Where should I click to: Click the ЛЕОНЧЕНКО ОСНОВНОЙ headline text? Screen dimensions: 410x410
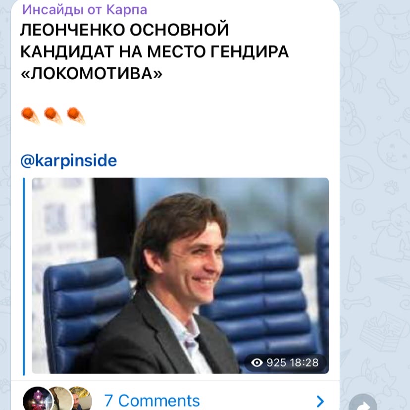(124, 30)
